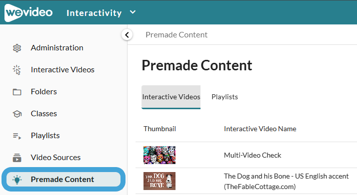Click the WeVideo logo
The height and width of the screenshot is (195, 357).
pos(28,12)
